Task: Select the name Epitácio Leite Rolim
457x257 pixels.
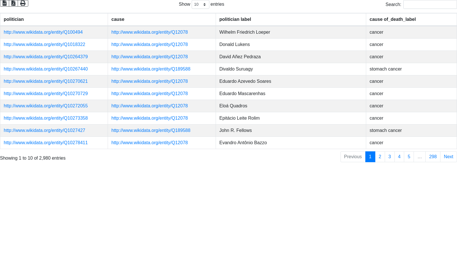Action: tap(240, 118)
